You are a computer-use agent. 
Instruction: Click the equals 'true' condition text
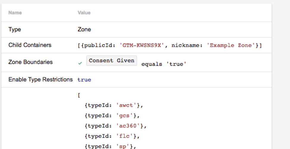[x=164, y=64]
